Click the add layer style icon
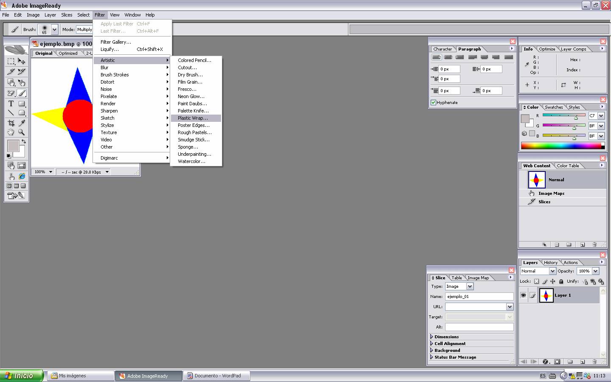Image resolution: width=611 pixels, height=382 pixels. pos(546,362)
